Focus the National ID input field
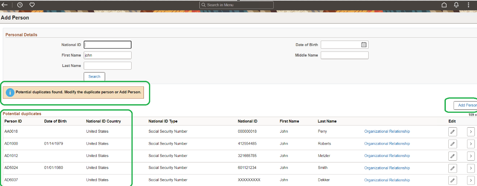This screenshot has height=186, width=477. coord(108,45)
